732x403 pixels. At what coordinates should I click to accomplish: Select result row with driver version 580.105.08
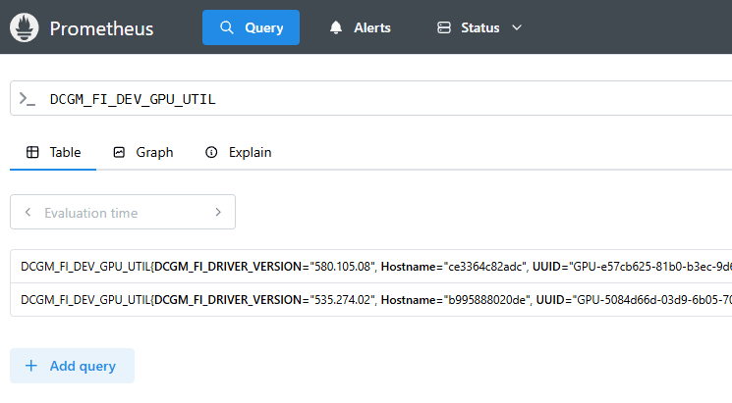(373, 266)
